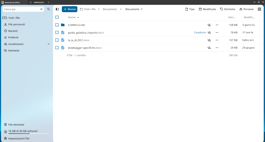The height and width of the screenshot is (142, 265).
Task: Sort by size column header
Action: click(232, 17)
